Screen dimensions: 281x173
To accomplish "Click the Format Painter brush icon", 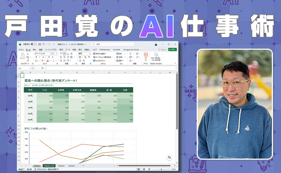I will [28, 60].
